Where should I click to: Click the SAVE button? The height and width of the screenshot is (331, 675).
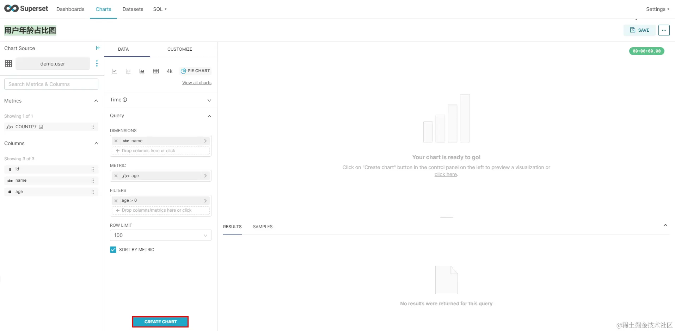tap(639, 30)
